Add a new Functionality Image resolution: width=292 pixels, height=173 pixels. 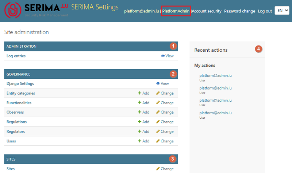[143, 103]
